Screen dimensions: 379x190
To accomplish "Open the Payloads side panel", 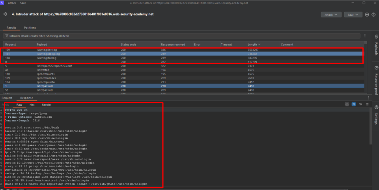I will pyautogui.click(x=375, y=47).
